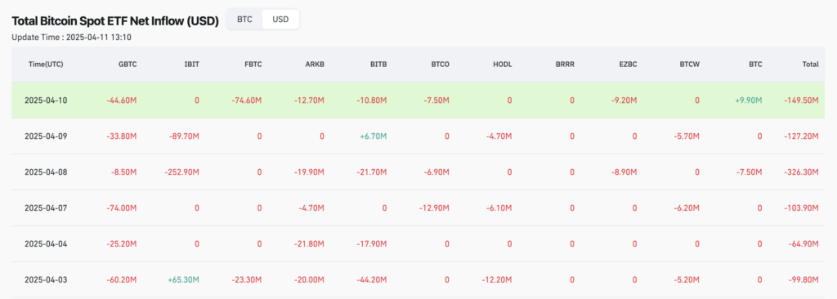Click the -149.50M total value

click(801, 100)
